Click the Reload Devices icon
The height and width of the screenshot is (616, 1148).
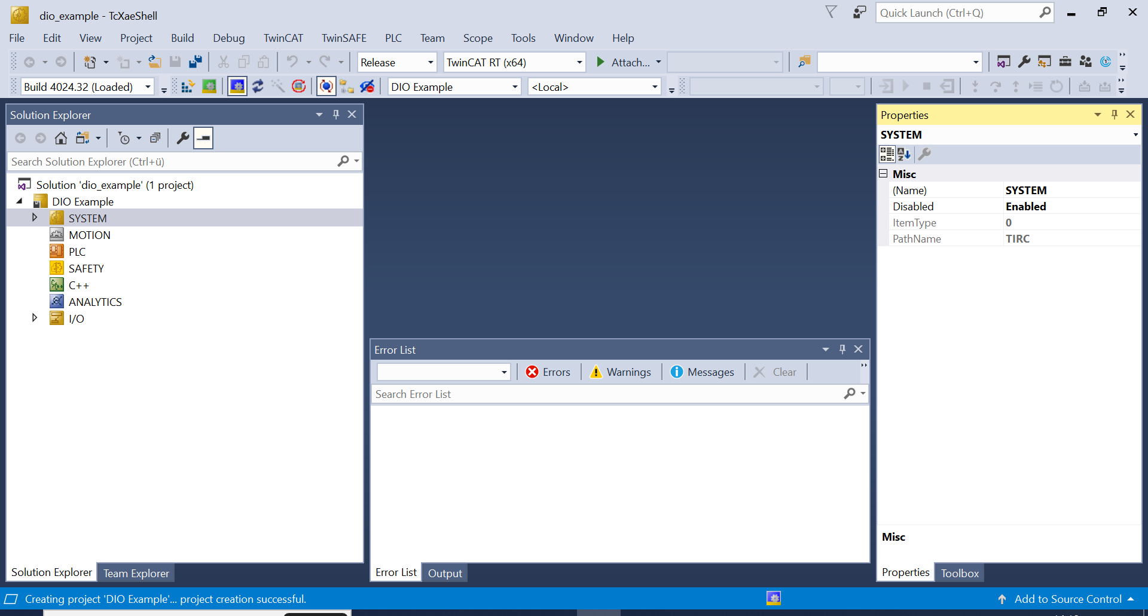258,87
